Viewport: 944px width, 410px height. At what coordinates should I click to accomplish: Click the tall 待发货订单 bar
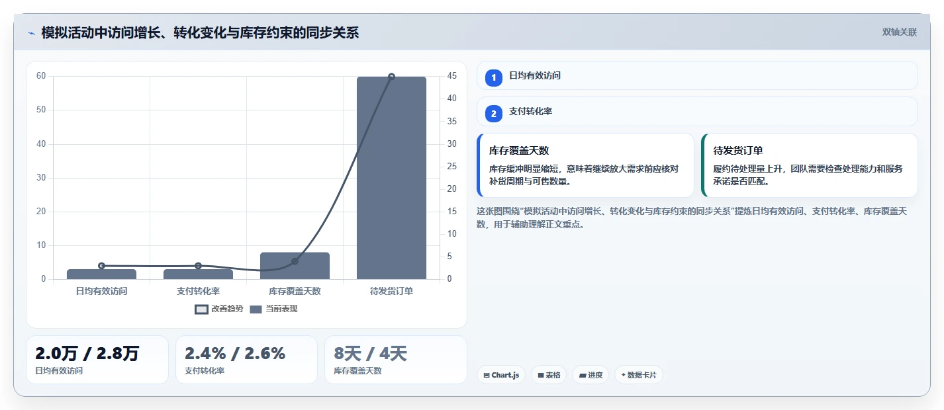point(391,178)
